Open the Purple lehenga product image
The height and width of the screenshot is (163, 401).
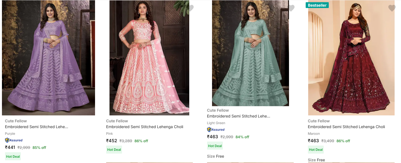[x=48, y=58]
